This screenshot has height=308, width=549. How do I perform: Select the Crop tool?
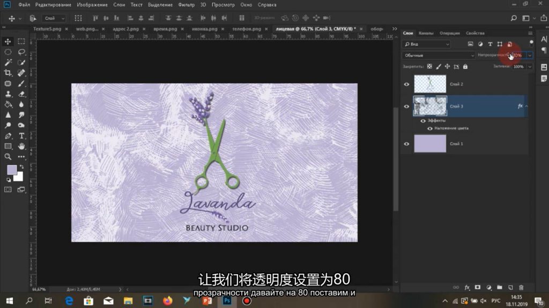(8, 73)
